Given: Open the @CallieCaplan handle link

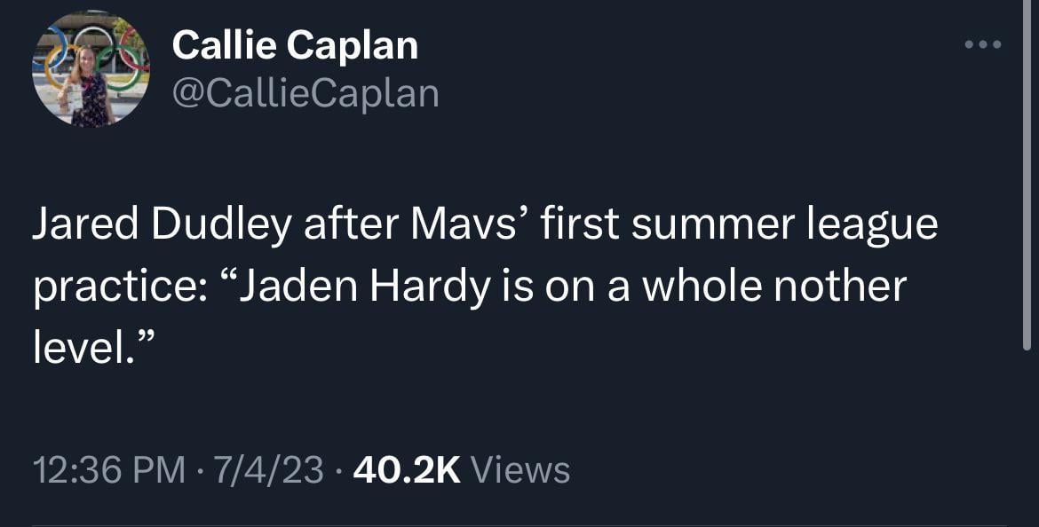Looking at the screenshot, I should coord(305,93).
